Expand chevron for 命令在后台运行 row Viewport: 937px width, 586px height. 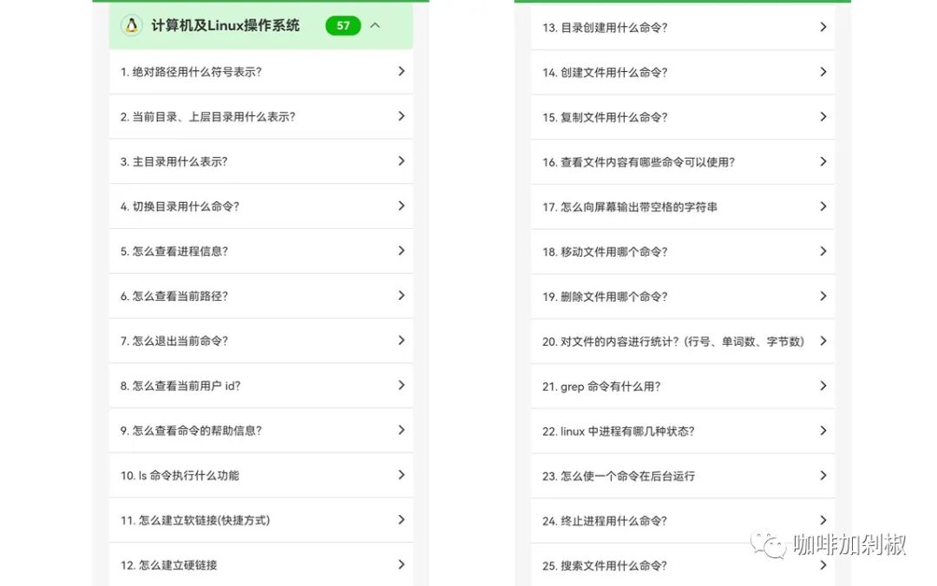click(x=823, y=475)
